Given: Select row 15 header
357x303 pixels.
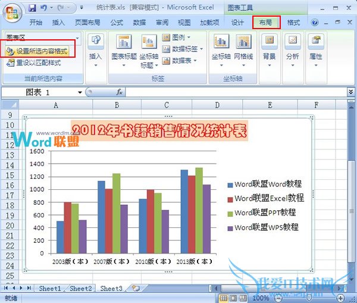Looking at the screenshot, I should (x=10, y=175).
